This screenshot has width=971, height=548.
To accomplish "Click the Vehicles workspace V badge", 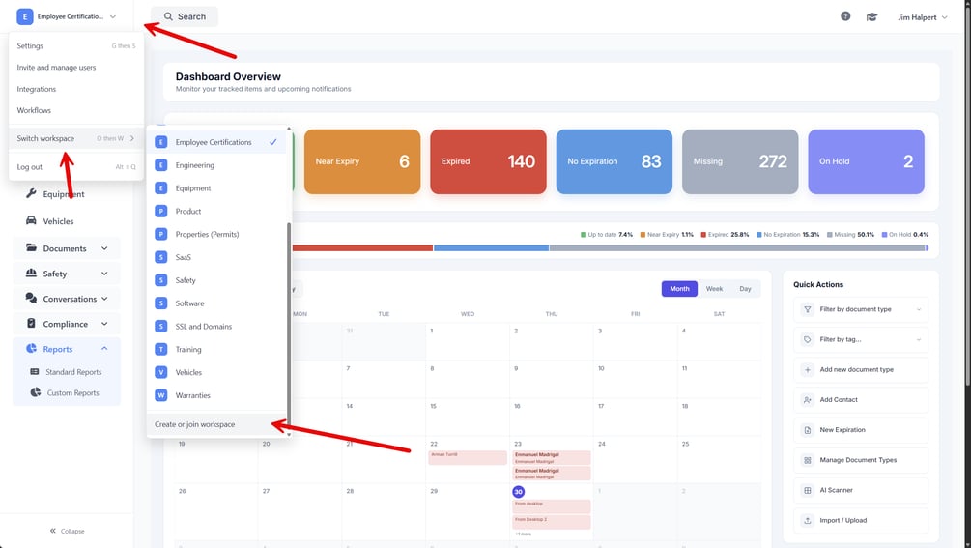I will pyautogui.click(x=161, y=372).
